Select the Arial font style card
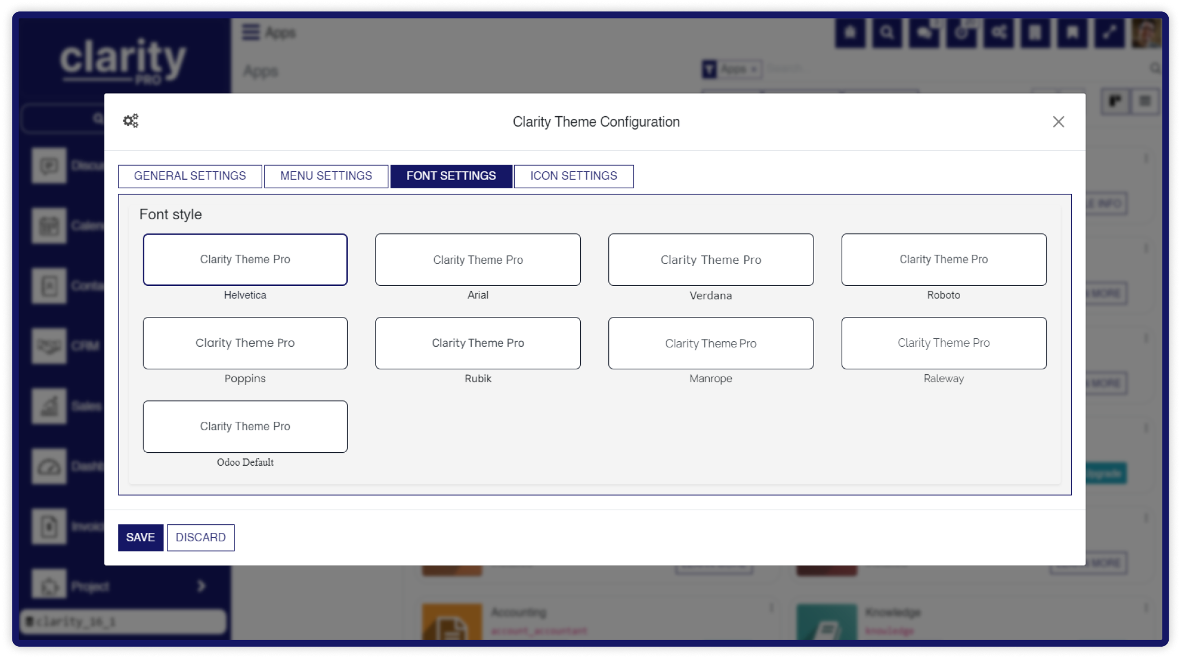 (478, 259)
